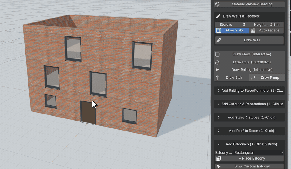291x169 pixels.
Task: Open the Balcony type Rectangular dropdown
Action: (x=258, y=152)
